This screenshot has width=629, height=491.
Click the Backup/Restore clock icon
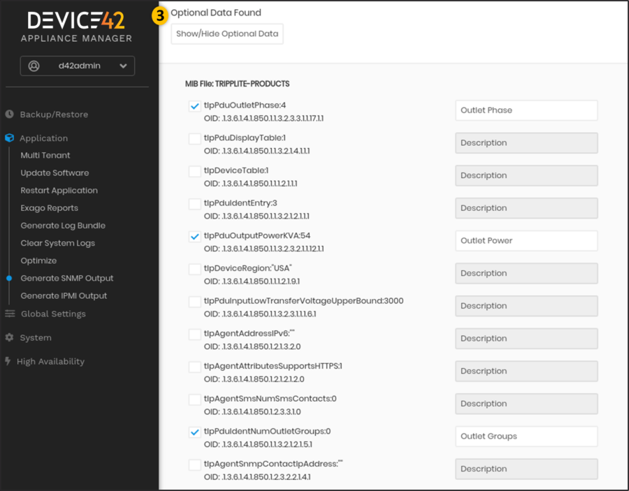[x=10, y=115]
